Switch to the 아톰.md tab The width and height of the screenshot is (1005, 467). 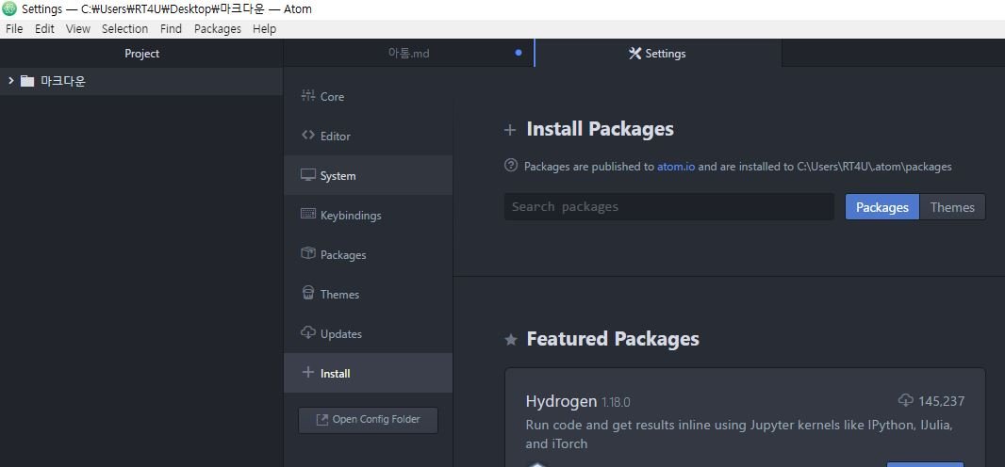(x=408, y=54)
